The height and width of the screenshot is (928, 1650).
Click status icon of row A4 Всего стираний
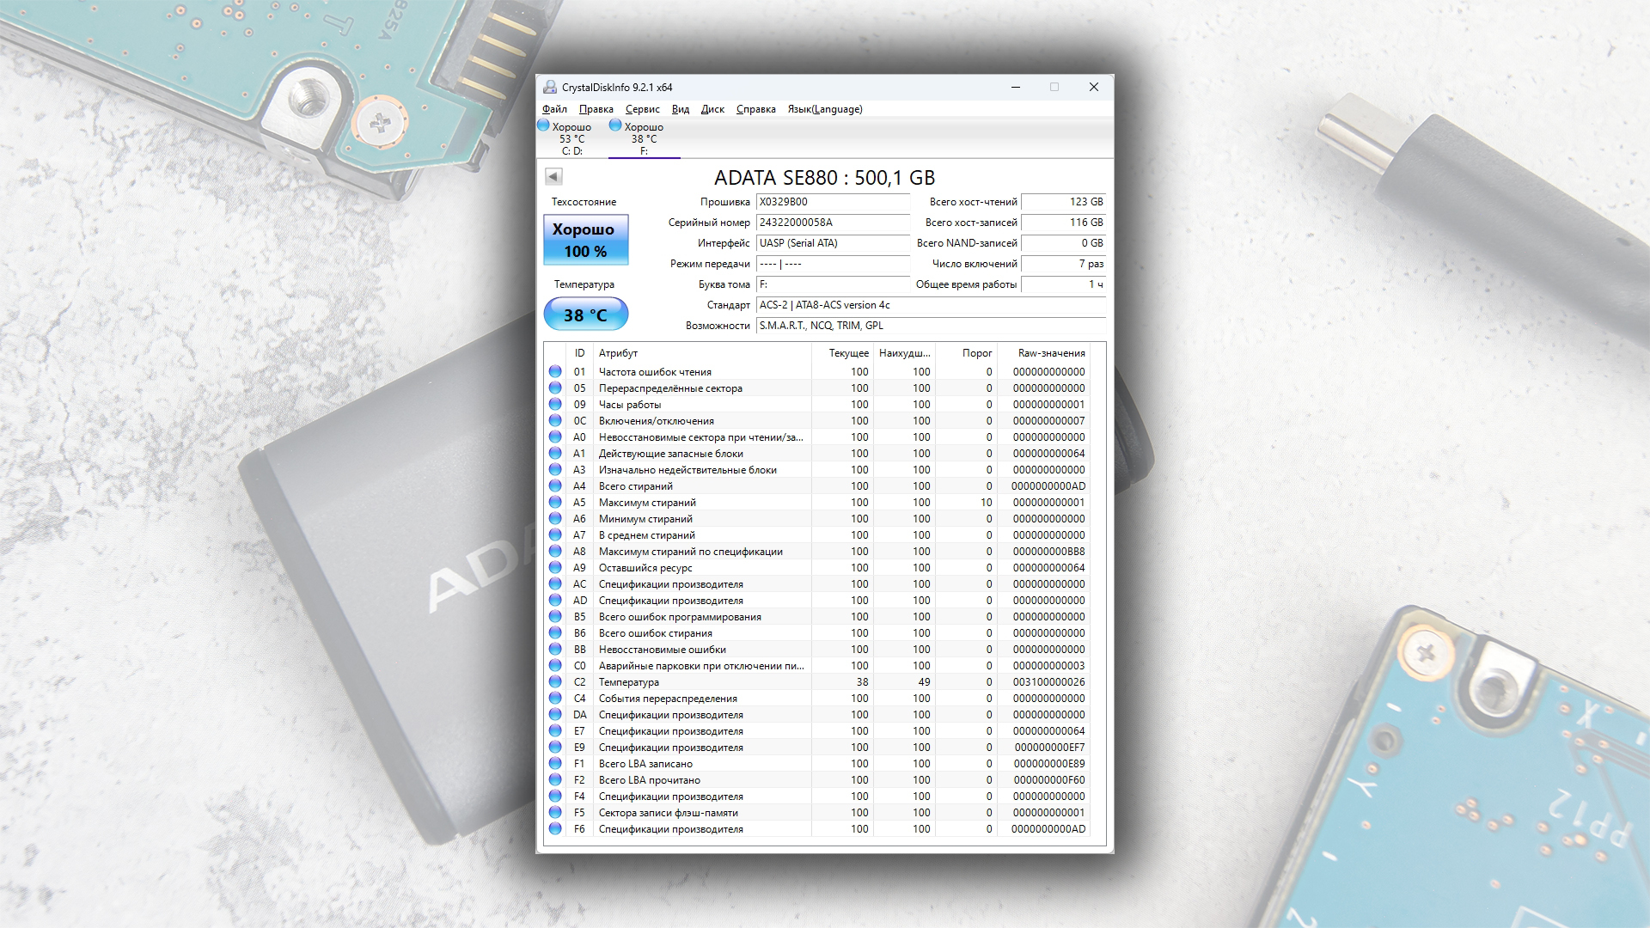point(555,486)
